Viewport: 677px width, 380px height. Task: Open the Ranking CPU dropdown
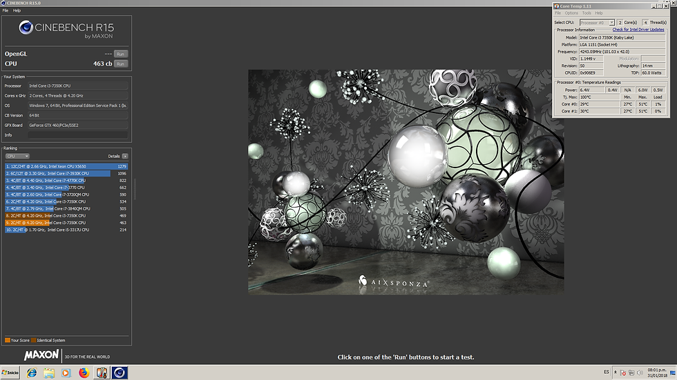tap(17, 156)
